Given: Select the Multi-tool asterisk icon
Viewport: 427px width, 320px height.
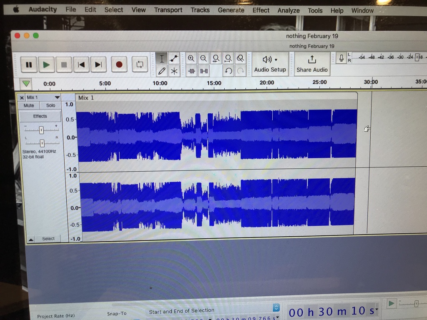Looking at the screenshot, I should point(174,71).
